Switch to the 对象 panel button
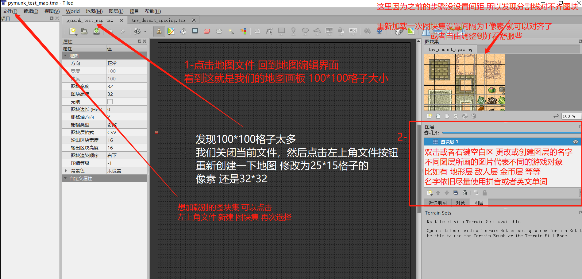The width and height of the screenshot is (582, 279). click(x=461, y=203)
